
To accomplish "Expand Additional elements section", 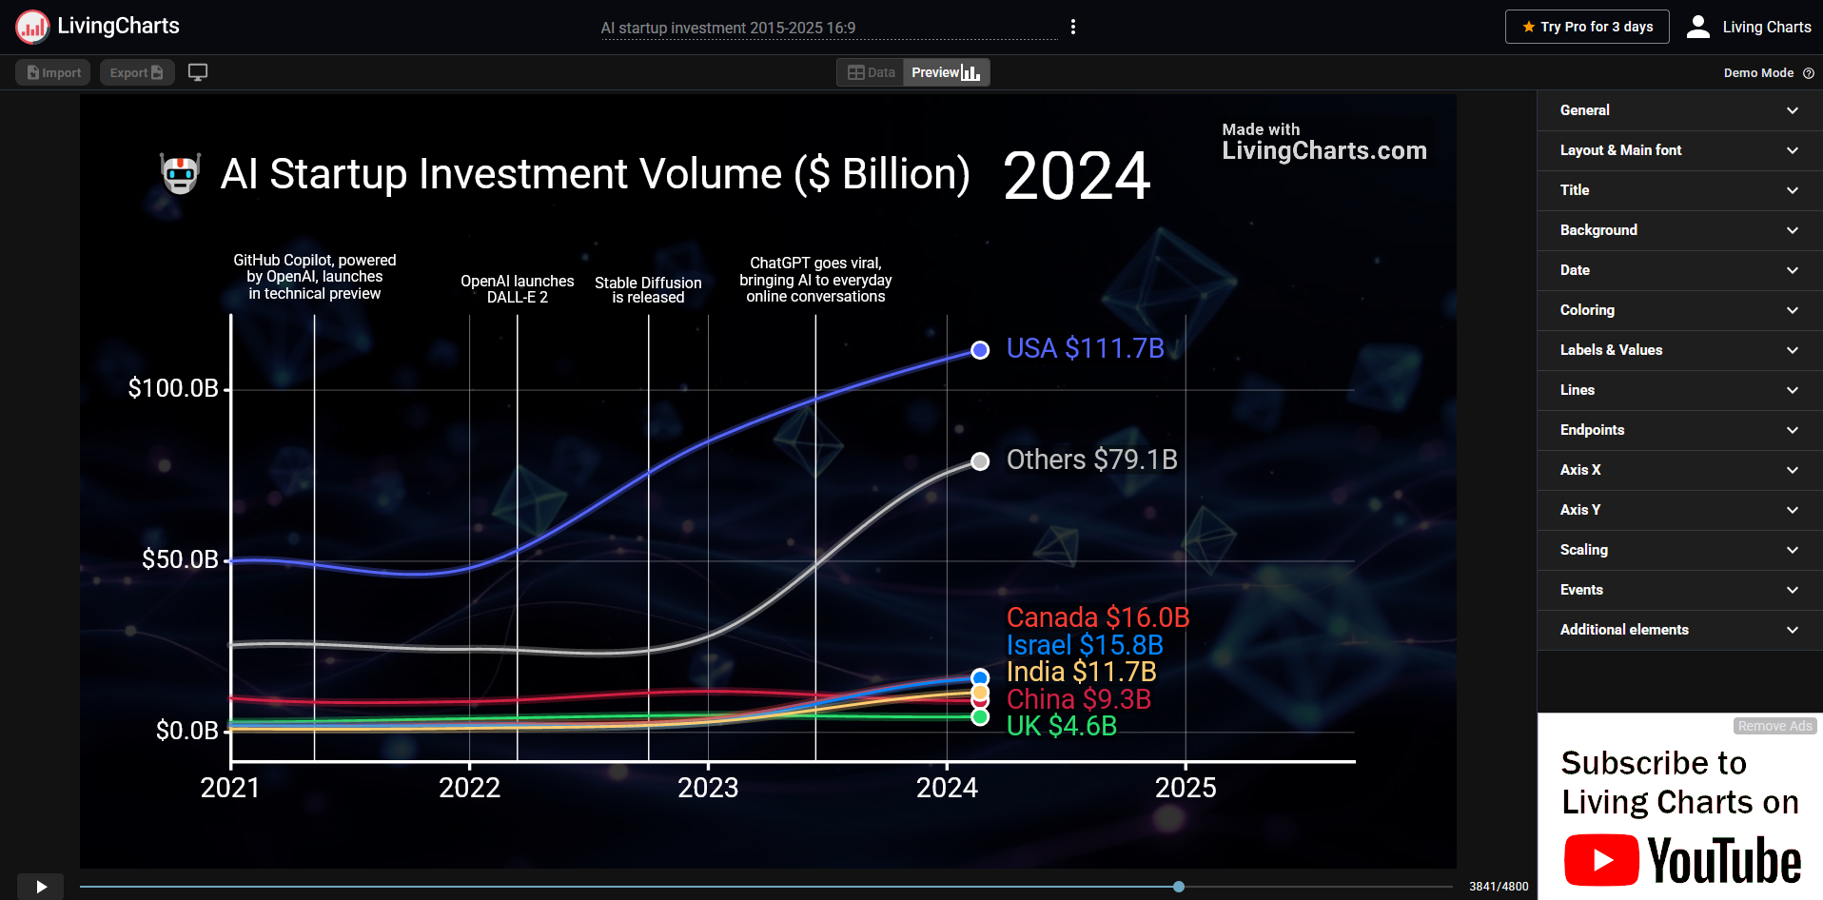I will click(1679, 630).
